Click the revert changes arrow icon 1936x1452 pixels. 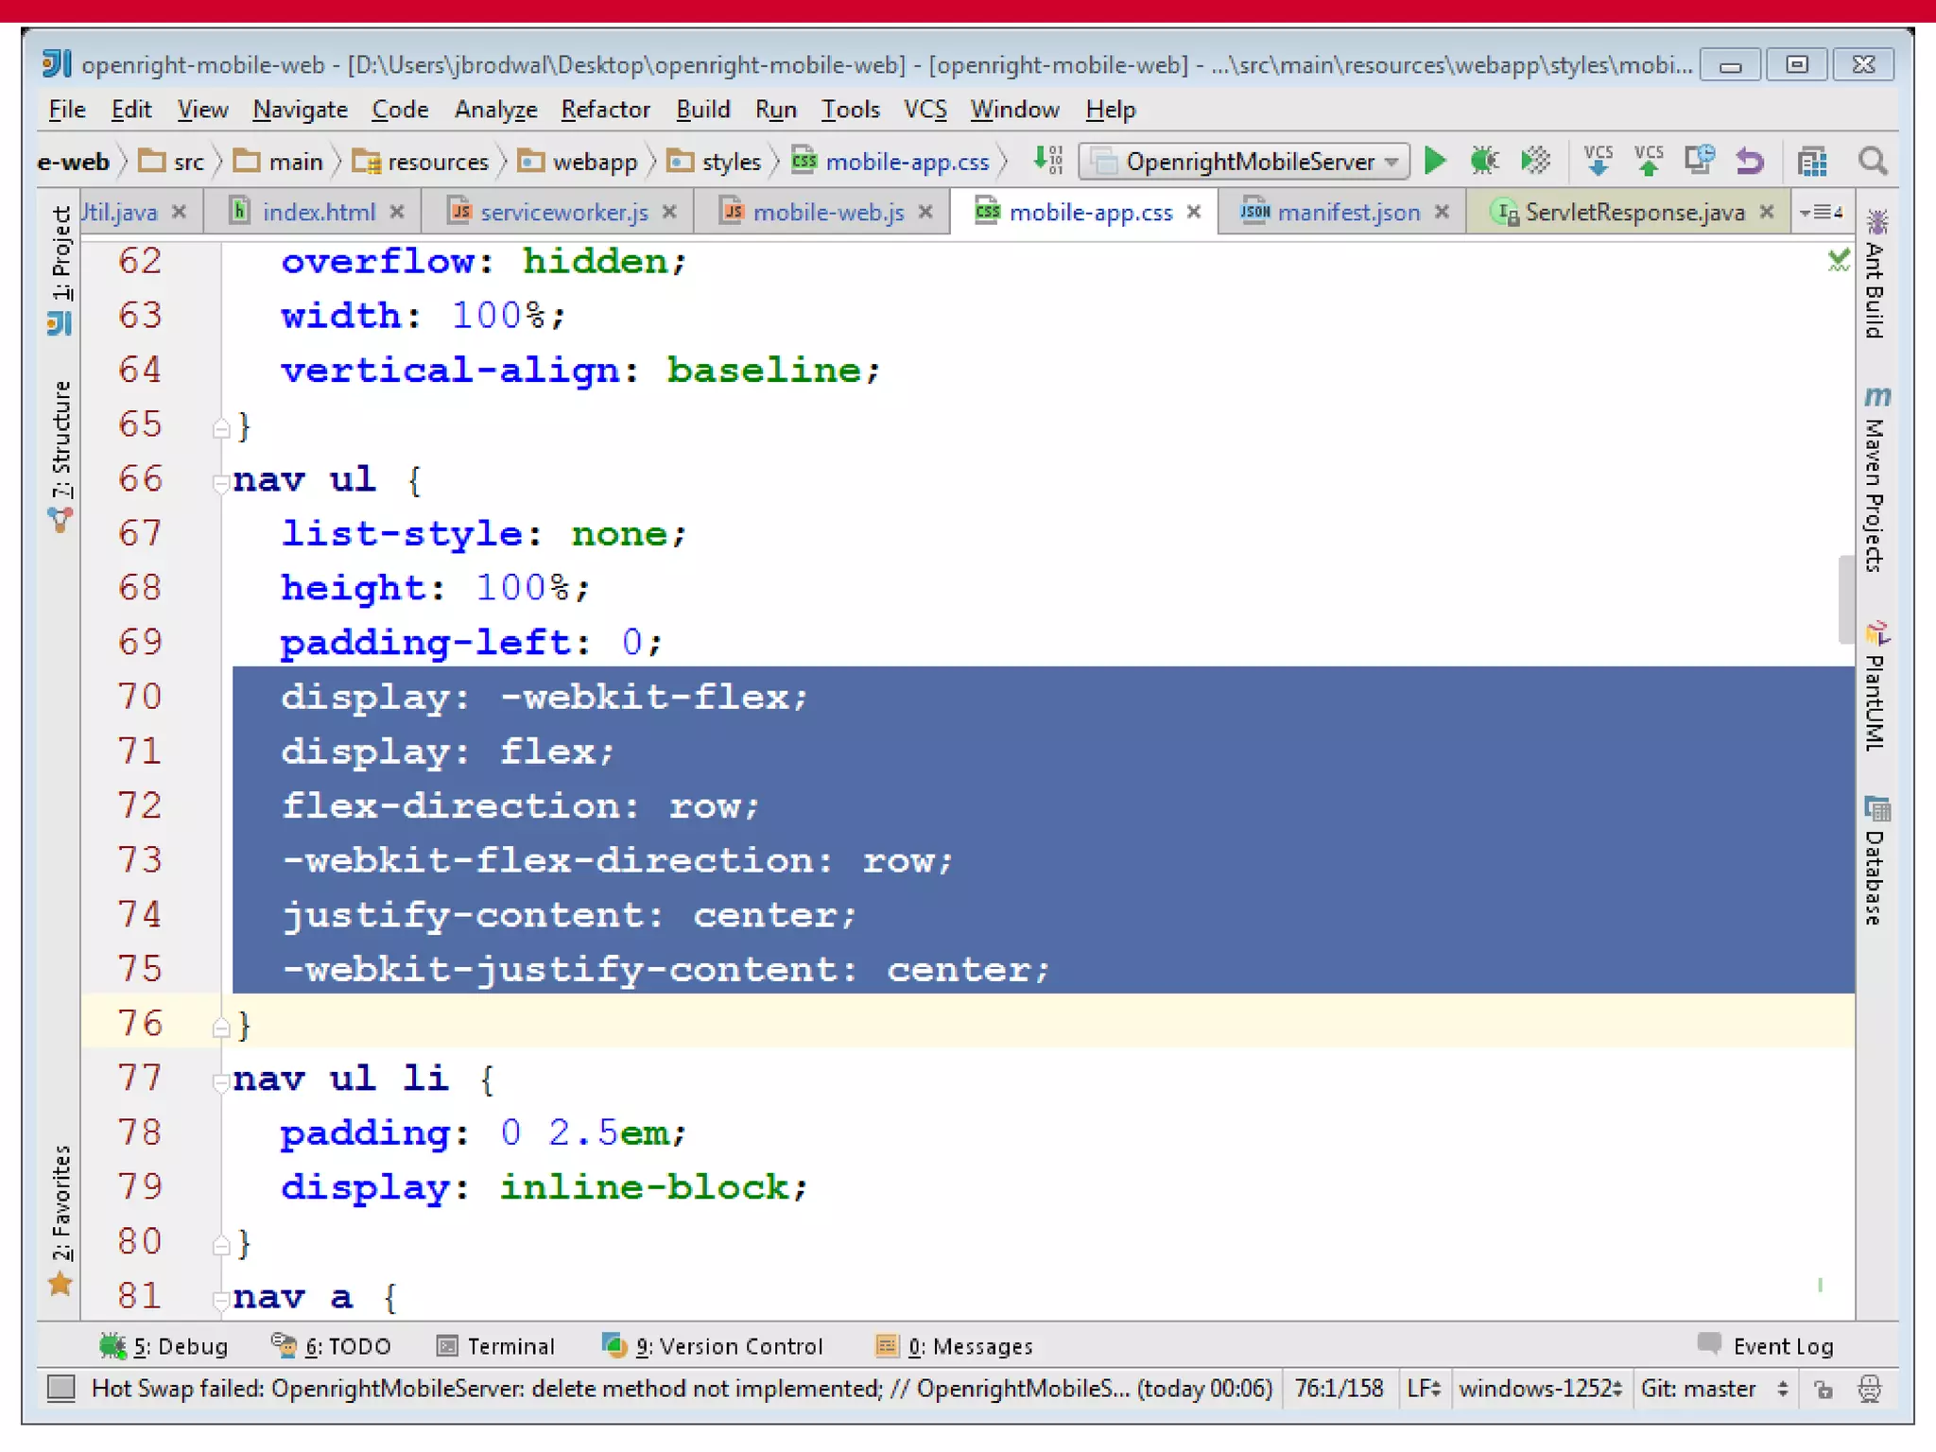pyautogui.click(x=1750, y=161)
